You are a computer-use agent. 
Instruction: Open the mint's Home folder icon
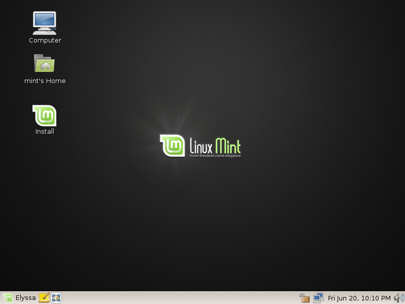coord(45,64)
